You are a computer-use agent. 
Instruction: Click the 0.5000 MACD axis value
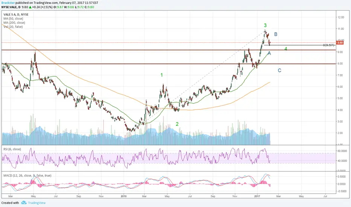pos(342,177)
